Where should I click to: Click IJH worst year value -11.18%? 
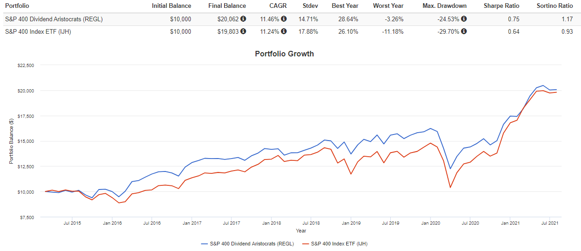pos(393,32)
